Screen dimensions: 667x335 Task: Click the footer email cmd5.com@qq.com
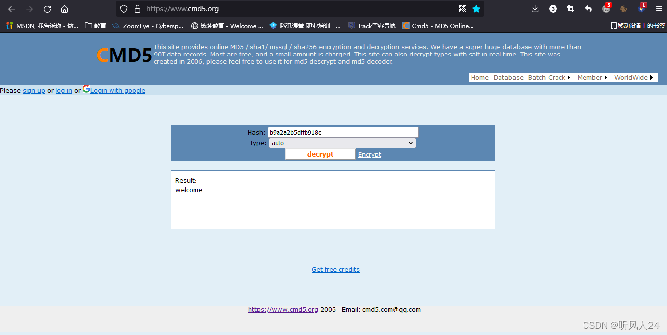tap(391, 309)
